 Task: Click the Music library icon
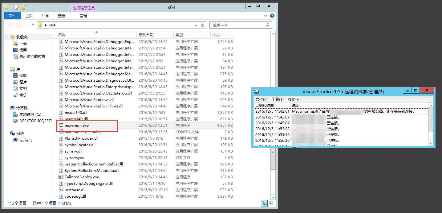15,95
